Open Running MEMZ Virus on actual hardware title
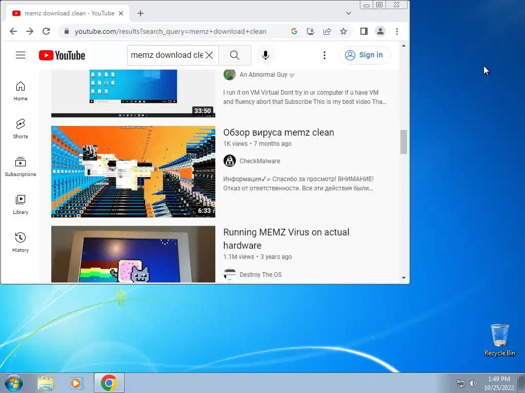Screen dimensions: 525x393 tap(286, 238)
